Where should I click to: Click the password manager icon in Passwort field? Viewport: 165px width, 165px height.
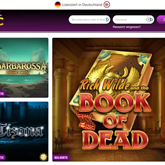pos(151,20)
